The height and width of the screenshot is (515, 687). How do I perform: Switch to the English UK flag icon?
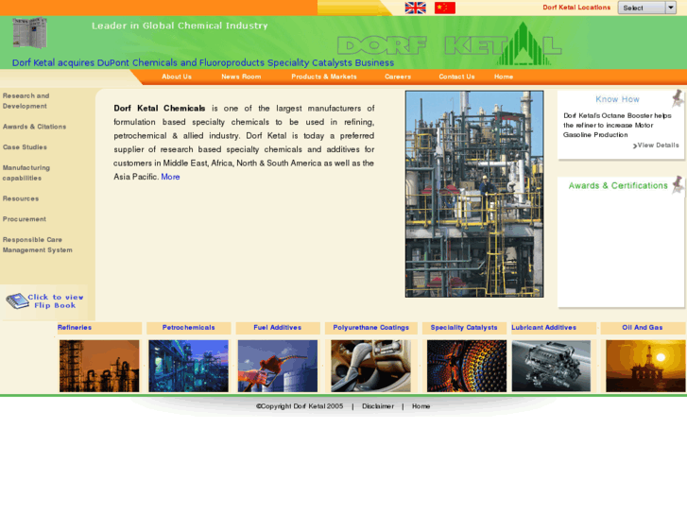click(415, 8)
